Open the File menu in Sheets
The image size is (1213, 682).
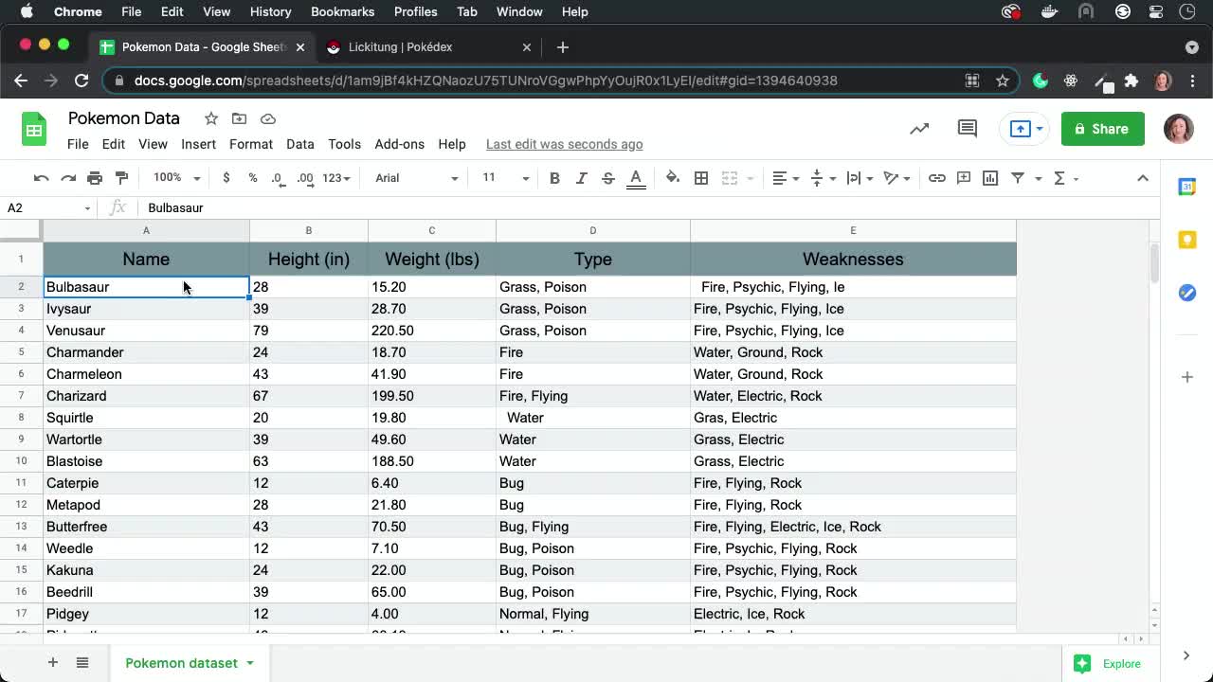click(78, 144)
